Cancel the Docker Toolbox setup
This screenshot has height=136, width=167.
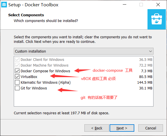151,128
